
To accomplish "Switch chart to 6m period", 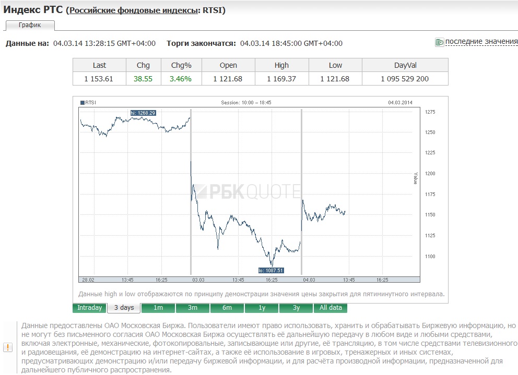I will point(227,308).
